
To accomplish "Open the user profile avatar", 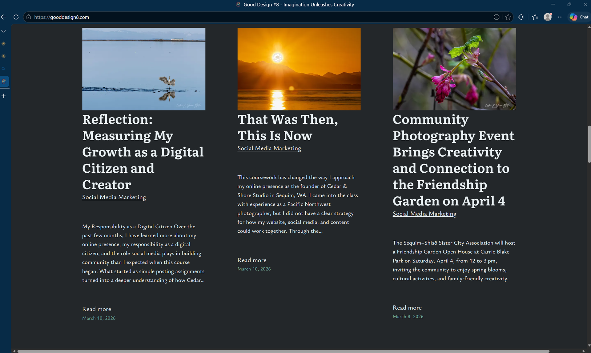I will pyautogui.click(x=548, y=17).
